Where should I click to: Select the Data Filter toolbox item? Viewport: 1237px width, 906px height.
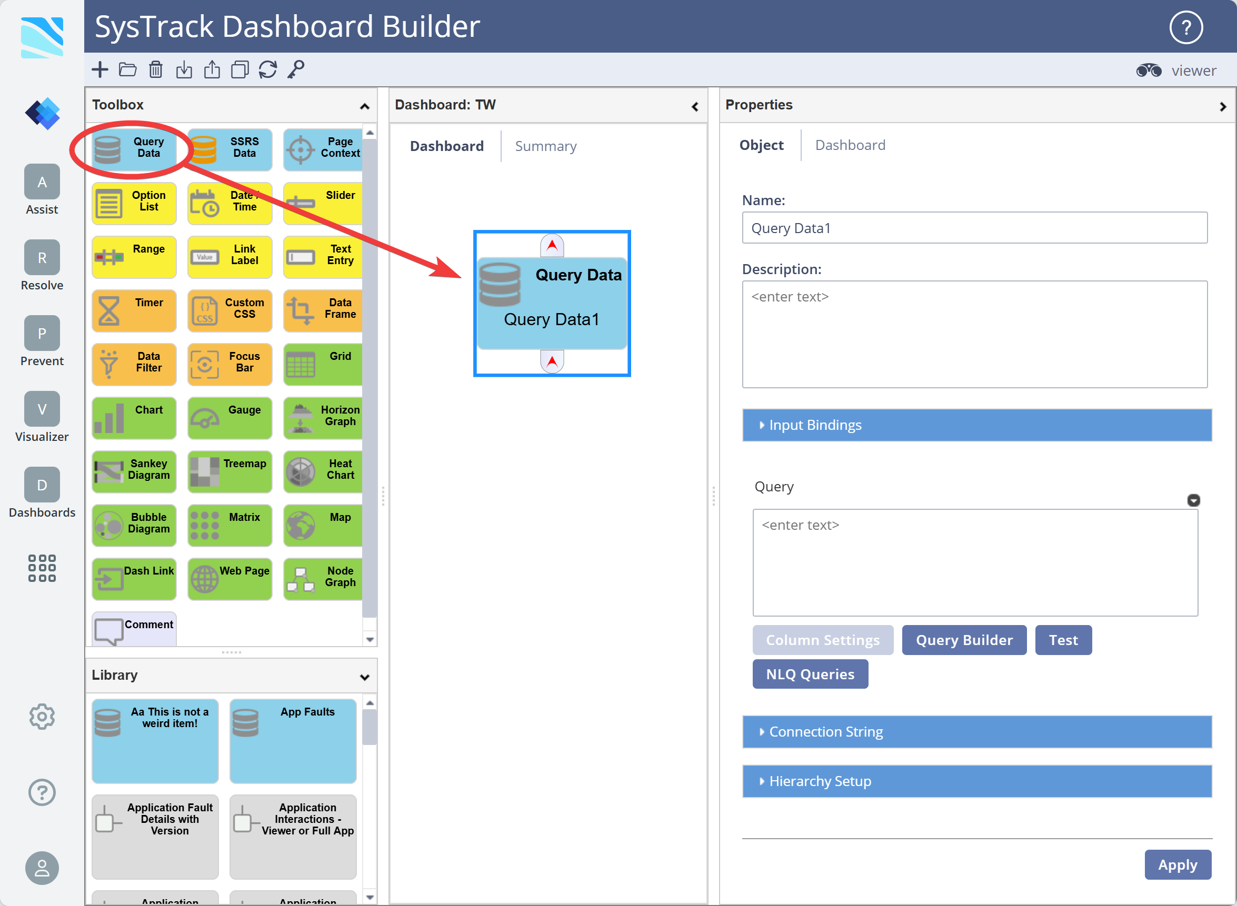pyautogui.click(x=134, y=364)
